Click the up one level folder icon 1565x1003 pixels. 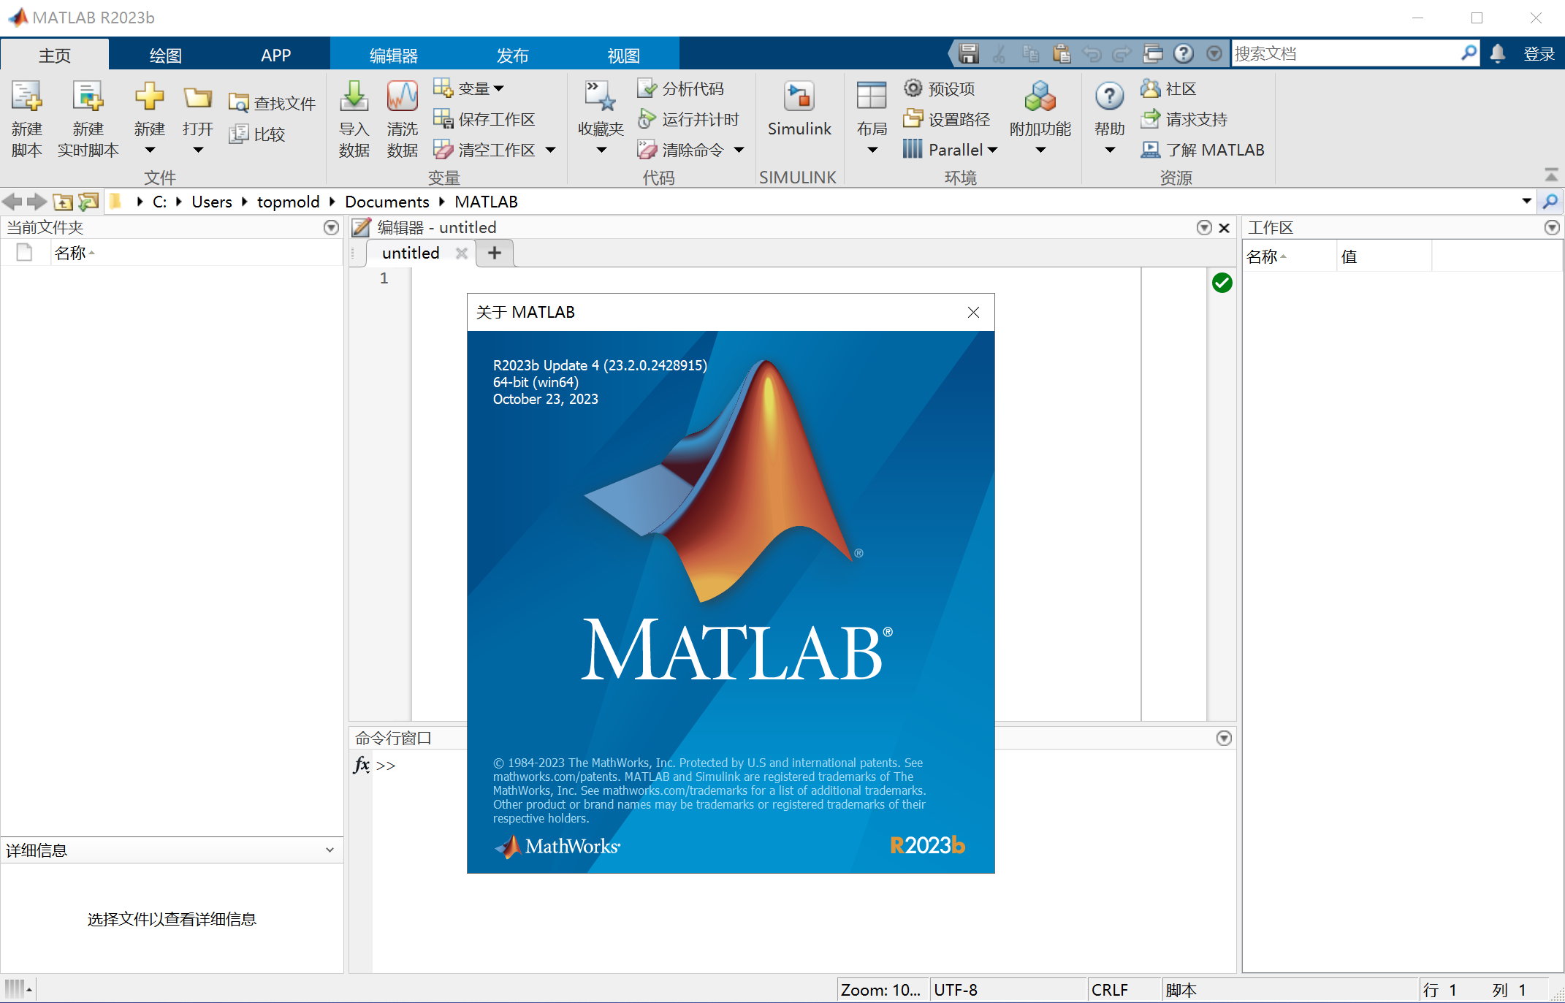click(63, 202)
